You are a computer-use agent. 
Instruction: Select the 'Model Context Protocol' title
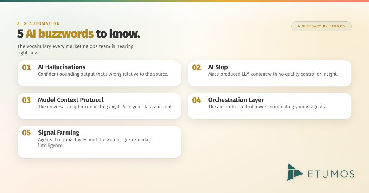pyautogui.click(x=71, y=100)
